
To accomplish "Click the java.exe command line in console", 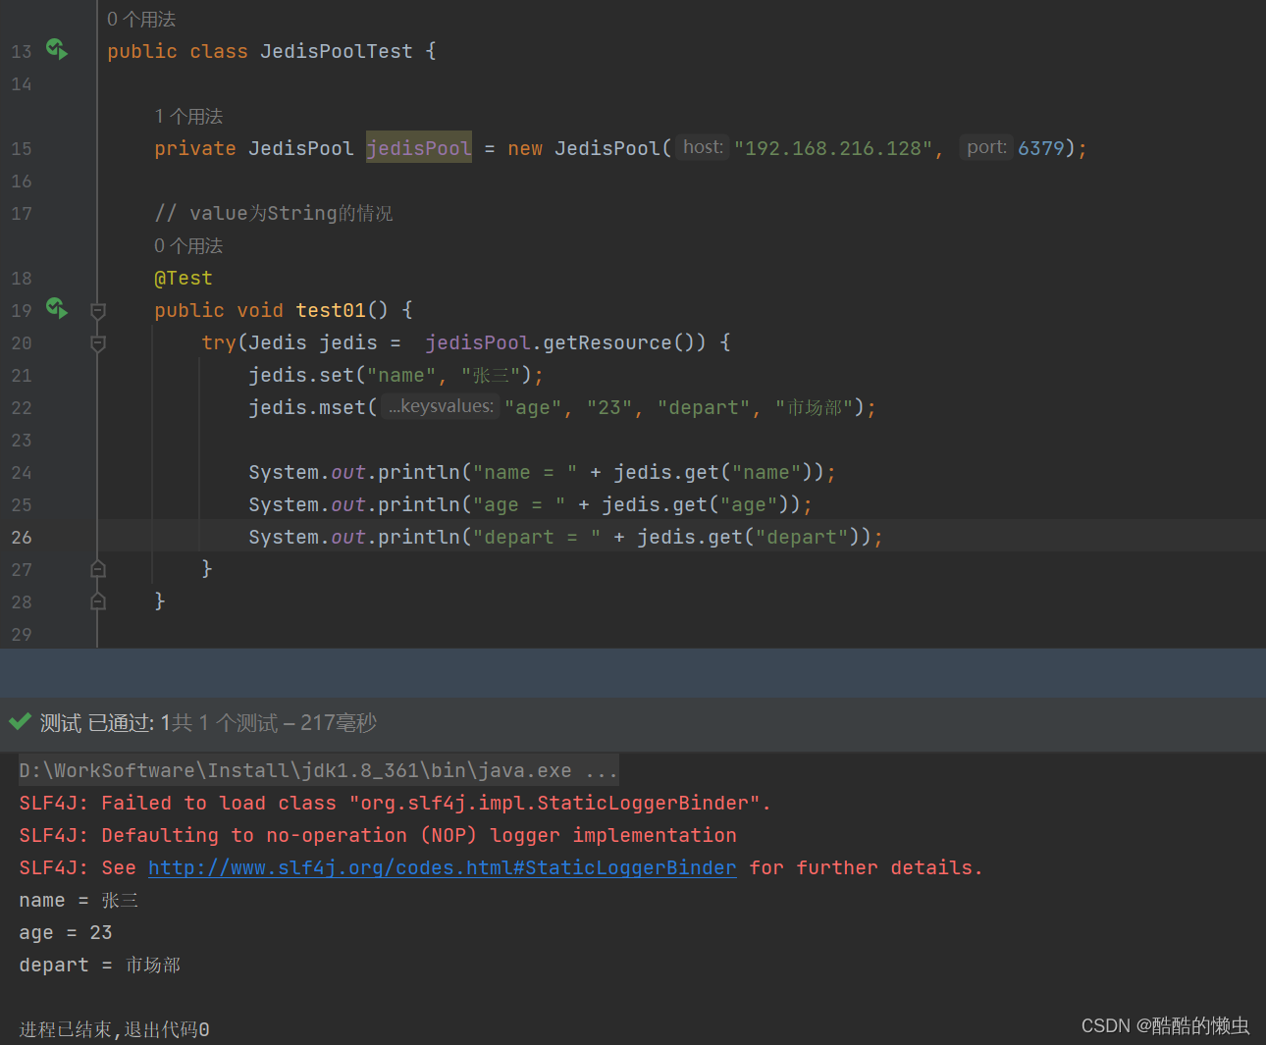I will 319,770.
